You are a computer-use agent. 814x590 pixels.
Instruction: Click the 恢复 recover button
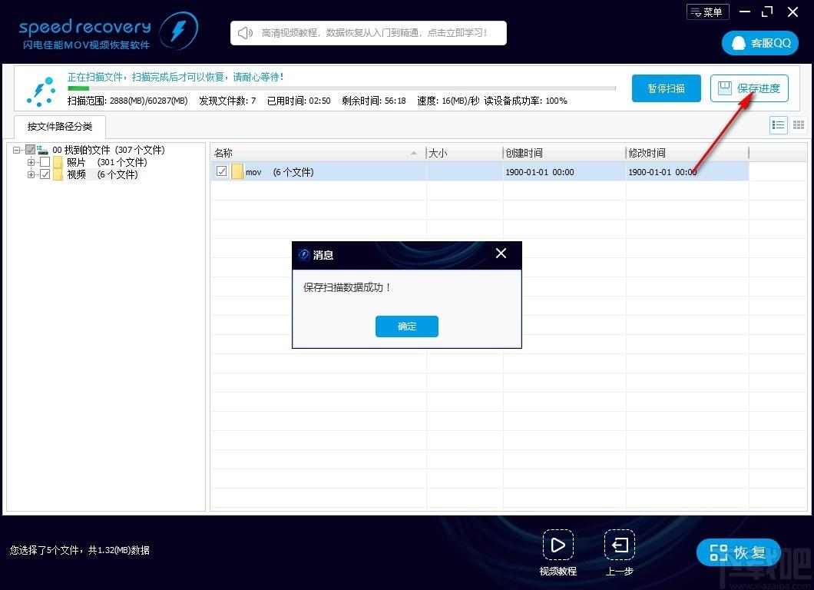[x=738, y=552]
